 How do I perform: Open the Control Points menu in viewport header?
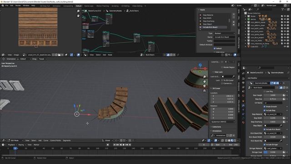55,141
